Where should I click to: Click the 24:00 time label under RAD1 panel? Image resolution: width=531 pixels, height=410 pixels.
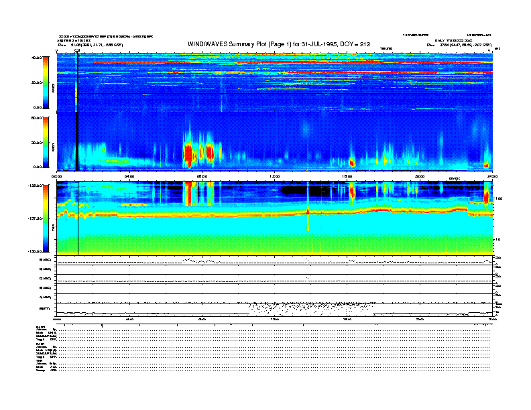pyautogui.click(x=492, y=176)
